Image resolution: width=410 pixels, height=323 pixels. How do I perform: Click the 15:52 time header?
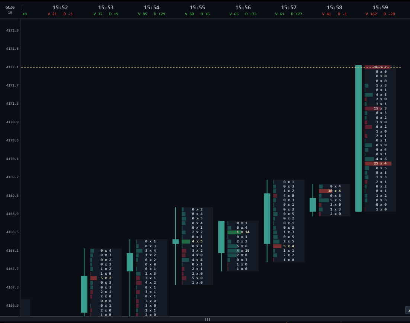60,7
